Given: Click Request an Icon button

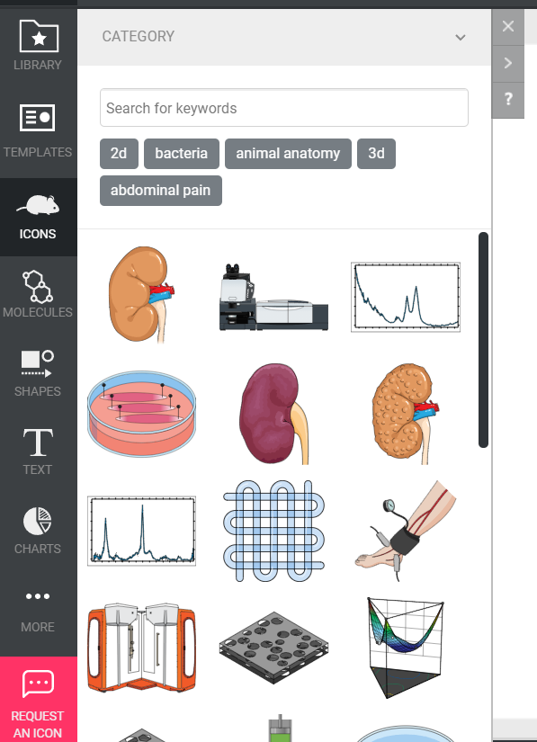Looking at the screenshot, I should point(39,700).
